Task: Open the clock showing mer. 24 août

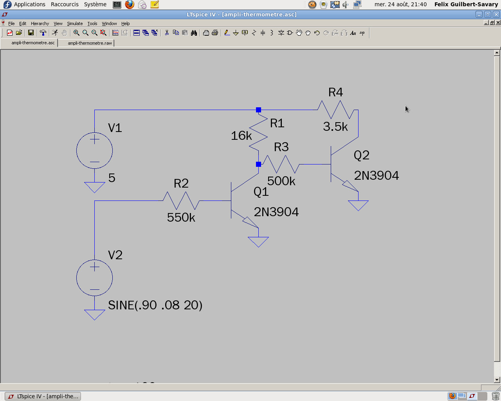Action: (x=400, y=4)
